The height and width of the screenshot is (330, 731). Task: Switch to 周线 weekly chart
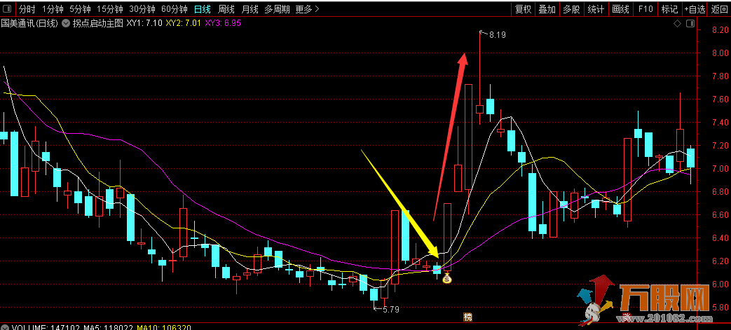click(x=226, y=9)
